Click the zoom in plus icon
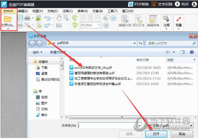Screen dimensions: 198x139 pos(106,25)
